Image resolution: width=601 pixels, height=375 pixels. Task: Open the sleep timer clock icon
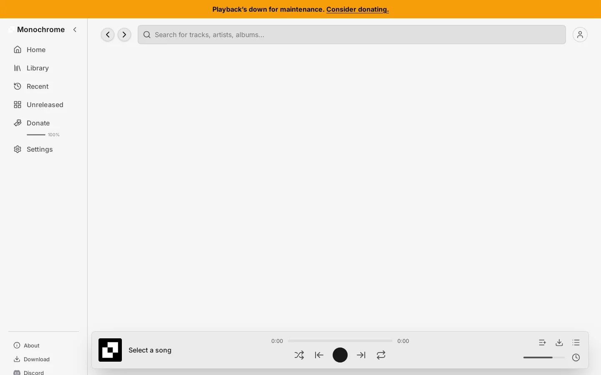tap(576, 357)
